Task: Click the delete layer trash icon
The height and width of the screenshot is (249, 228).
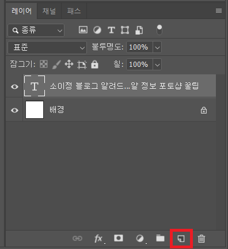Action: 202,239
